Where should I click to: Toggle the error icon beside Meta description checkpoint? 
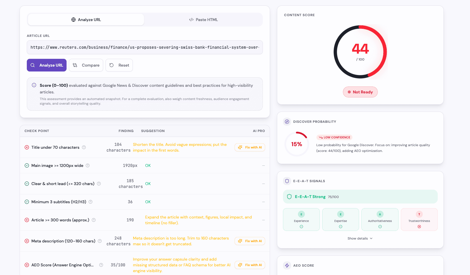click(27, 241)
